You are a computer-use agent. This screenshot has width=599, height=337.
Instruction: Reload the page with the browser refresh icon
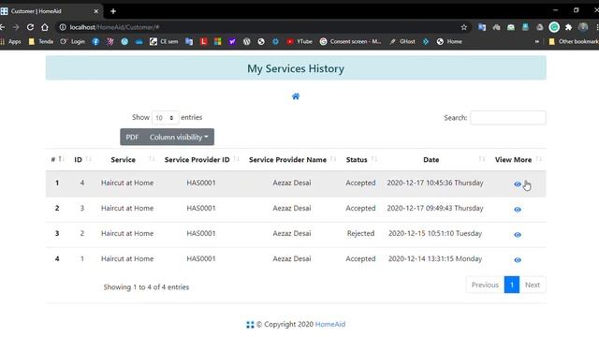click(x=30, y=27)
